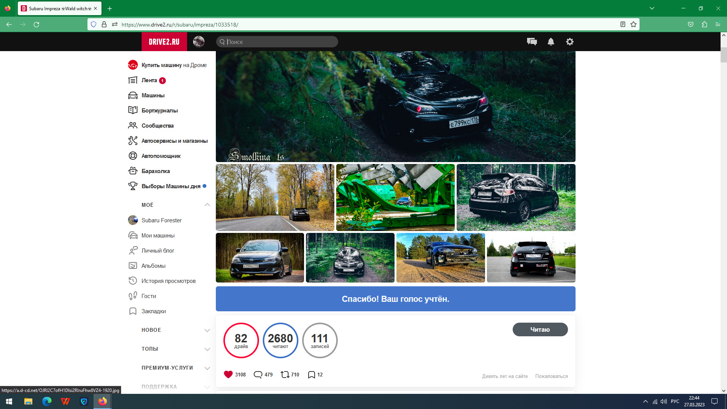
Task: Open user avatar in the header
Action: (x=198, y=42)
